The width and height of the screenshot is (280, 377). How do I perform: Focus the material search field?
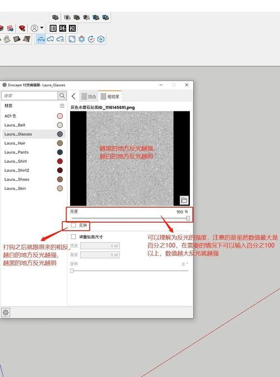pos(30,96)
